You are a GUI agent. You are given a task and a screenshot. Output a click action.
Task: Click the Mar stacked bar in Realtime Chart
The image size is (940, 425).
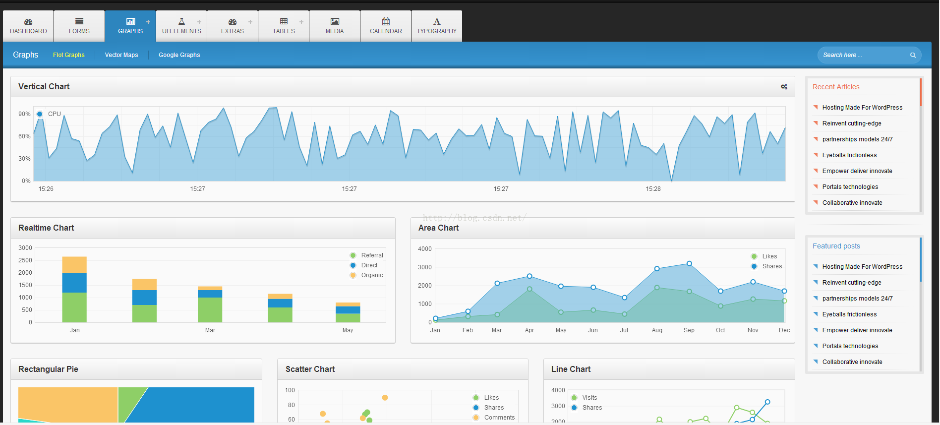[210, 304]
